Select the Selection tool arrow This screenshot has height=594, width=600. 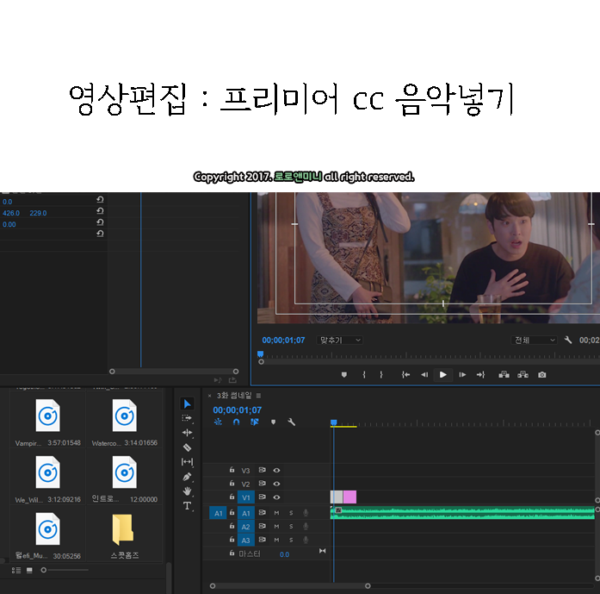click(187, 404)
